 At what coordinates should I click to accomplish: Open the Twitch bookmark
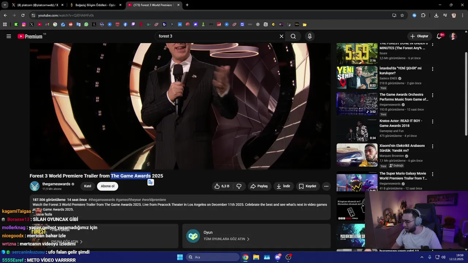tap(133, 24)
